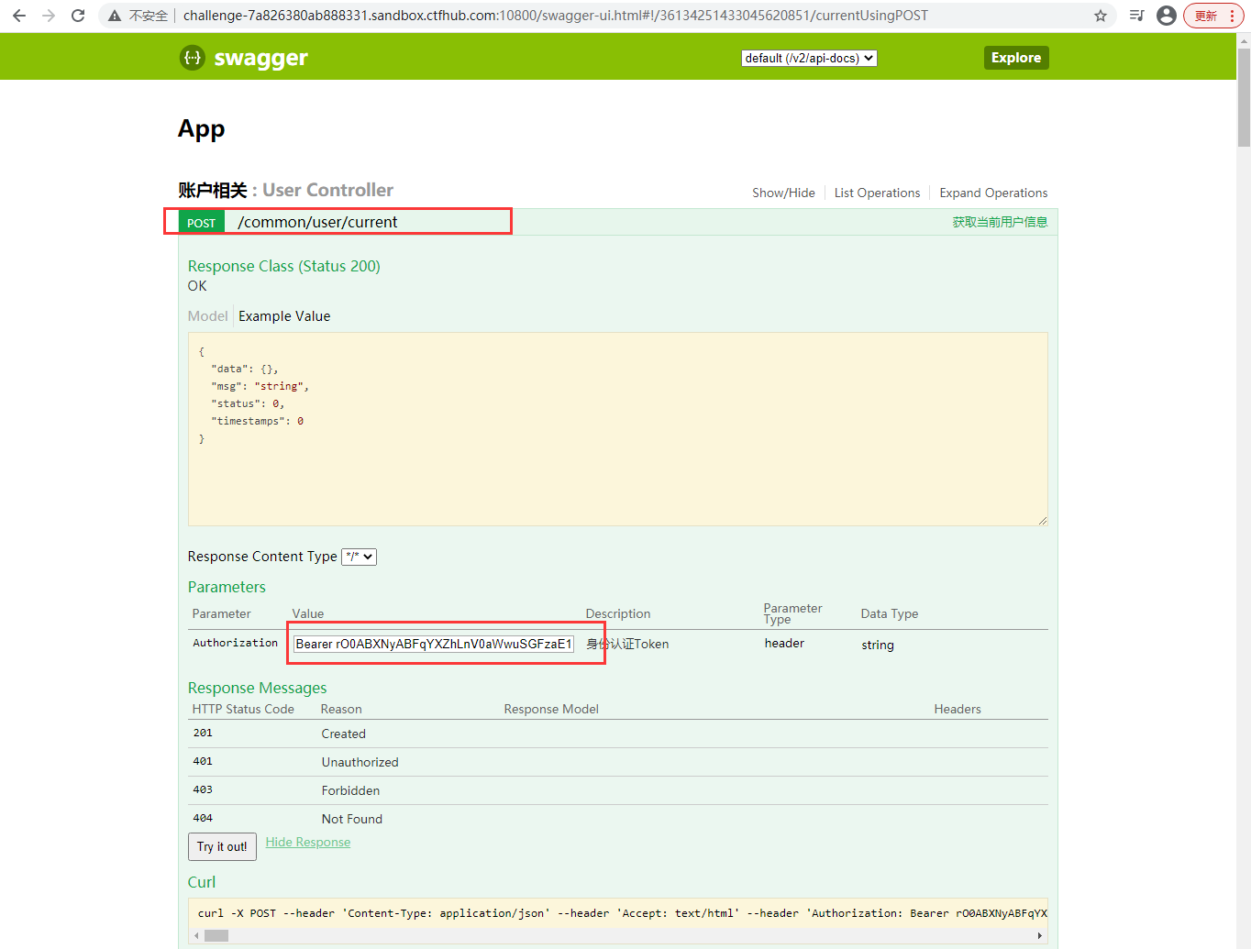
Task: Click the curl box right scroll arrow
Action: click(1039, 935)
